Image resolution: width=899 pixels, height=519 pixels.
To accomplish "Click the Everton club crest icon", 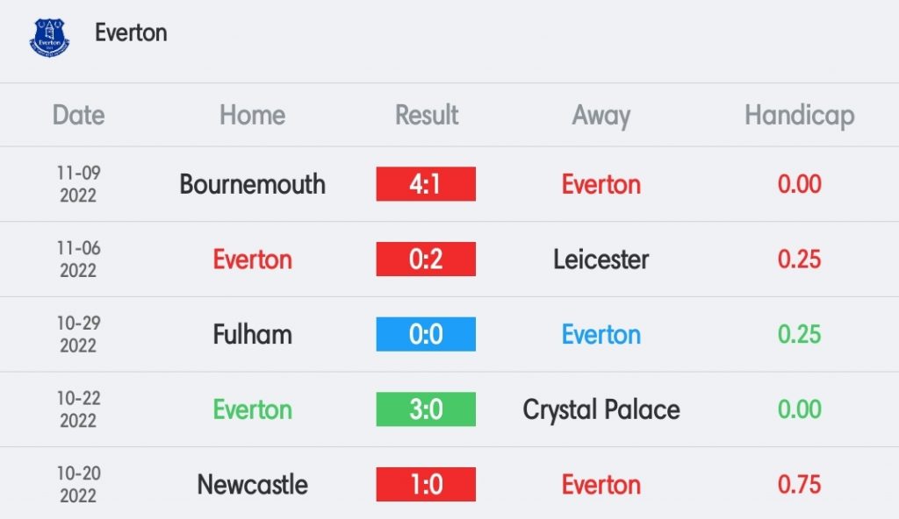I will pos(49,37).
